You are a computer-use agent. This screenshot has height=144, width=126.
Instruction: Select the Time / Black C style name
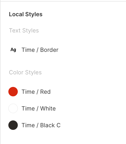pos(41,125)
